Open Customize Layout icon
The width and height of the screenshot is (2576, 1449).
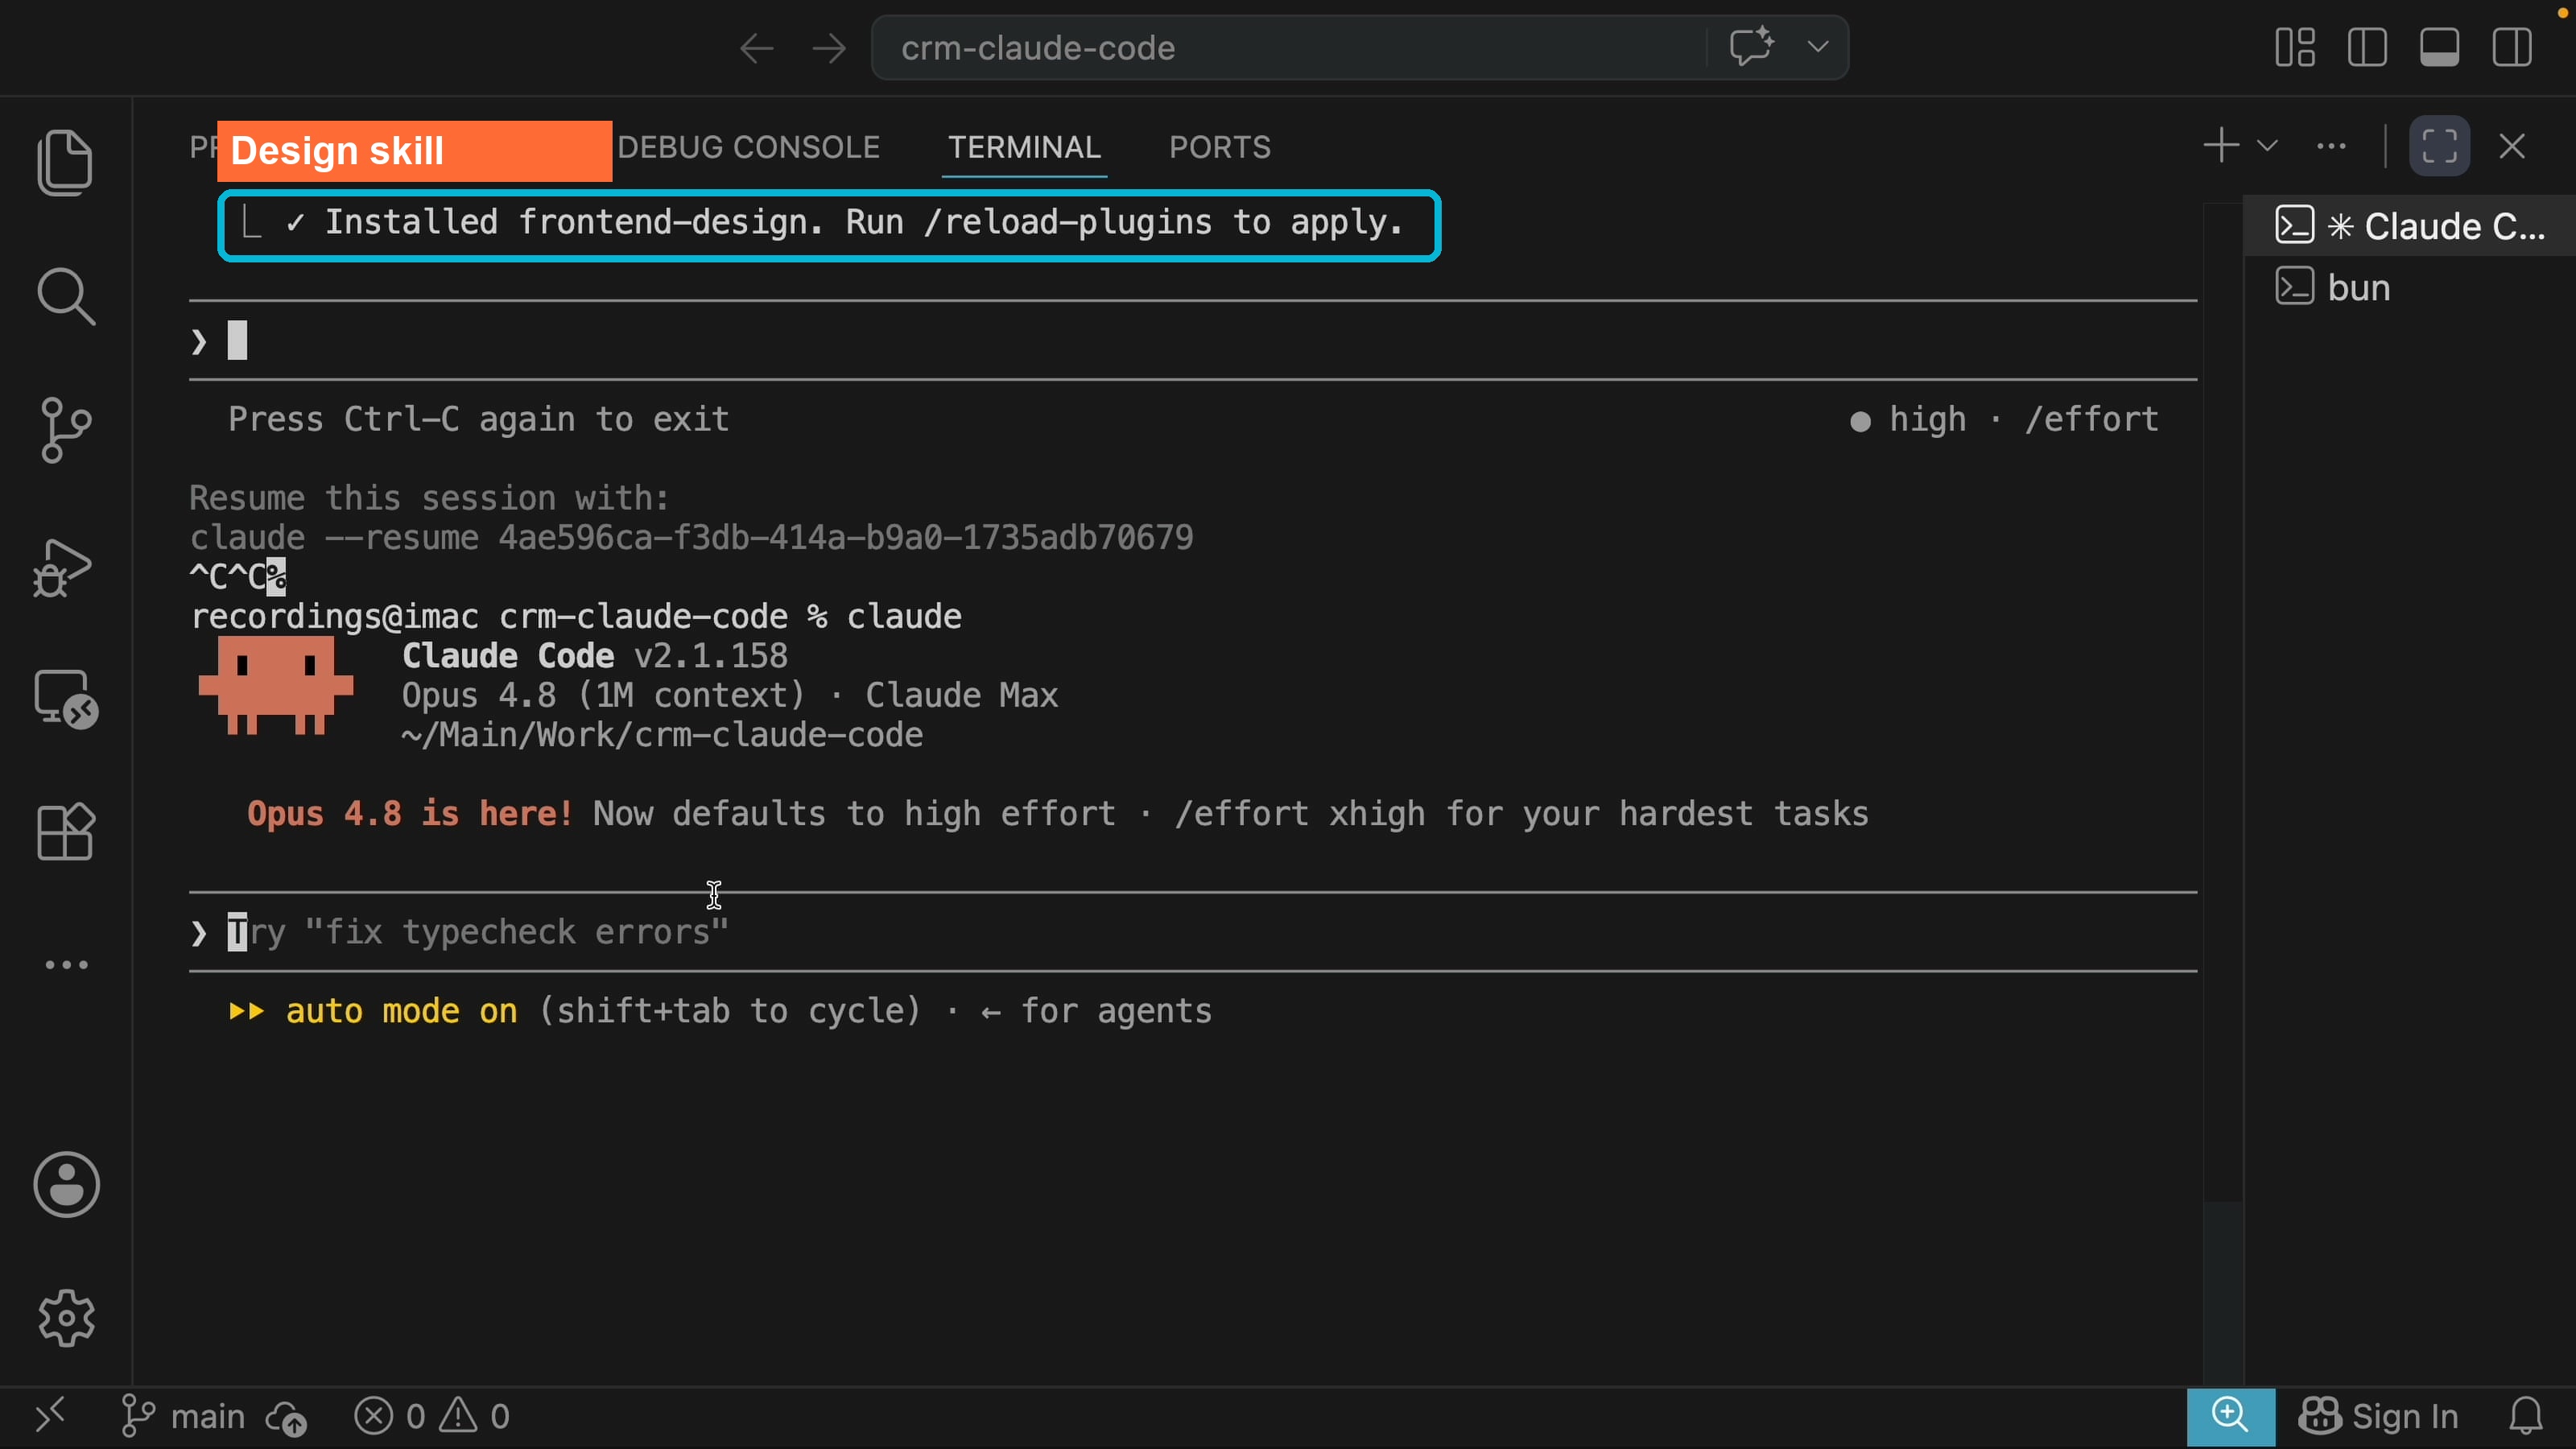pyautogui.click(x=2295, y=47)
